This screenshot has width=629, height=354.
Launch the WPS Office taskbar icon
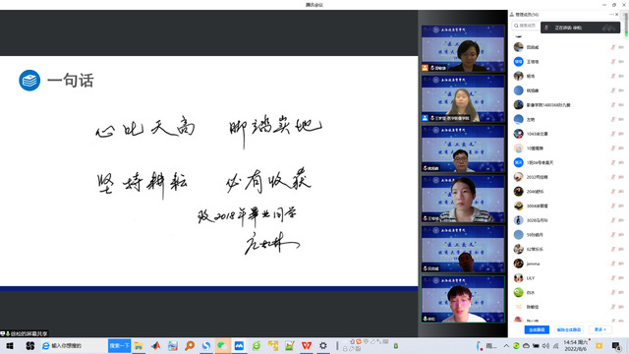[307, 345]
